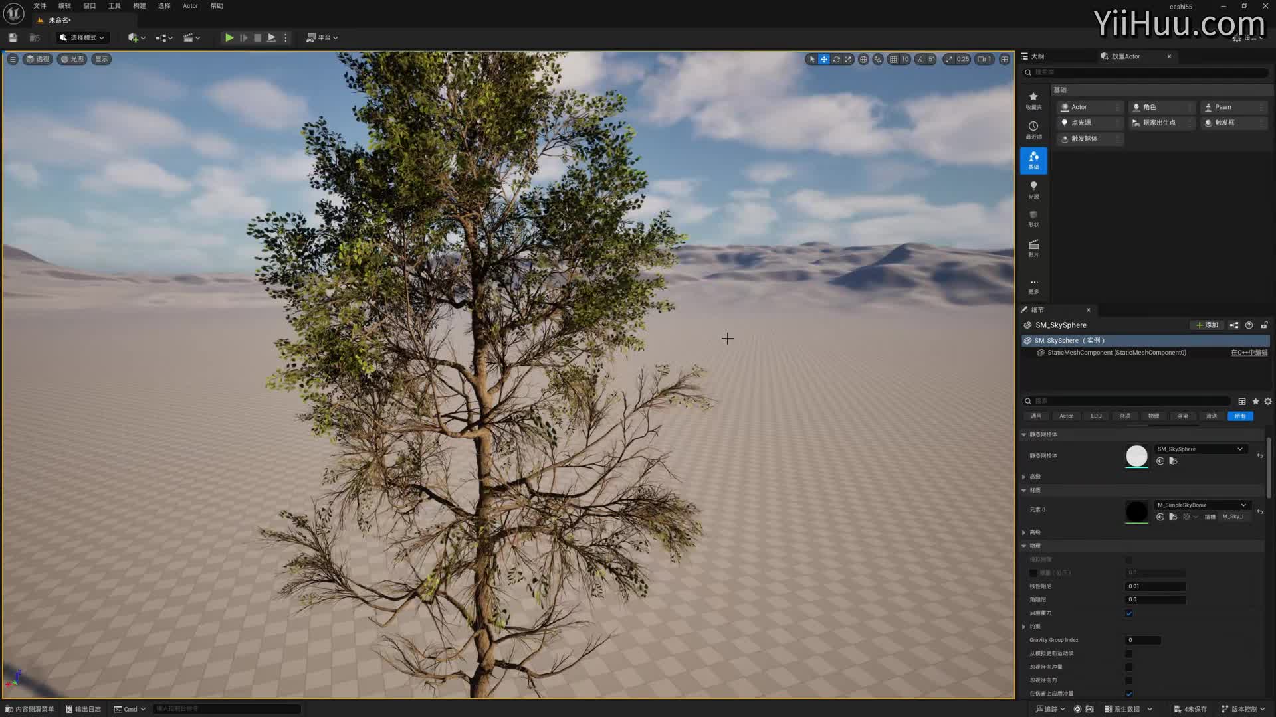This screenshot has width=1276, height=717.
Task: Browse to SM_SkySphere asset in content browser
Action: pos(1173,461)
